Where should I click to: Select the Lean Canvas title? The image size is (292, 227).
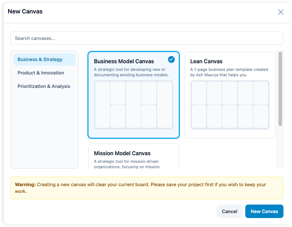206,61
